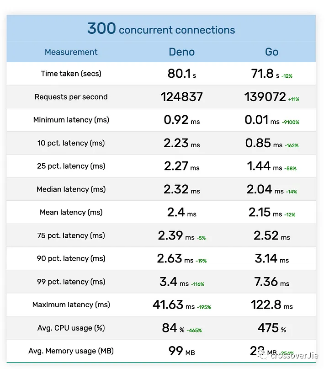Select the 75 pct. latency (ms) label
The height and width of the screenshot is (369, 329).
[71, 235]
